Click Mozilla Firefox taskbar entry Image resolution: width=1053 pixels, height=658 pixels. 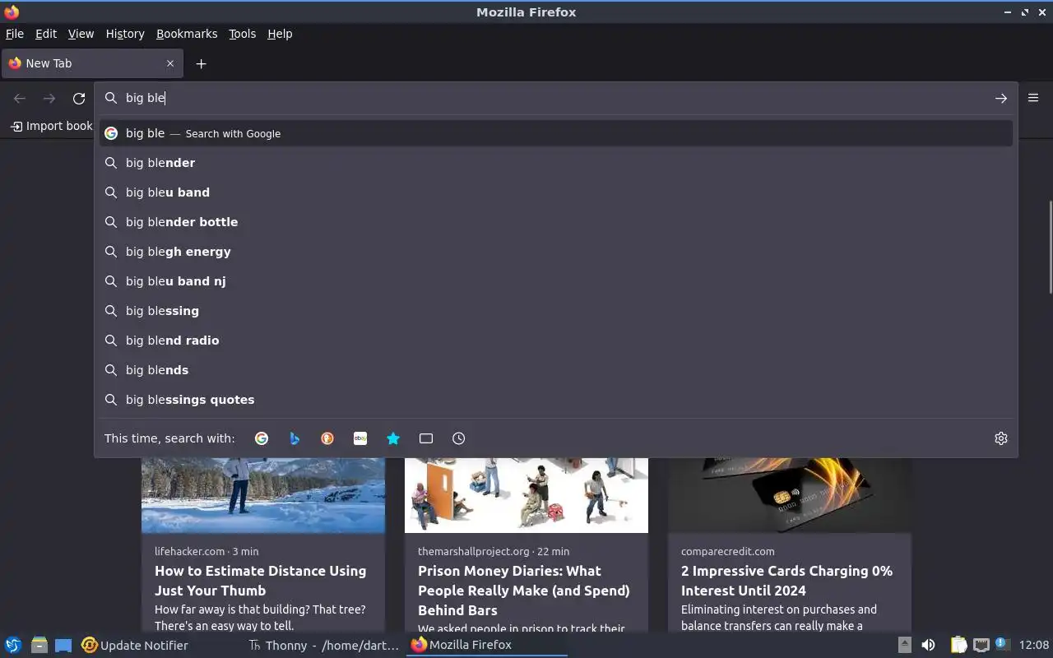pos(486,645)
